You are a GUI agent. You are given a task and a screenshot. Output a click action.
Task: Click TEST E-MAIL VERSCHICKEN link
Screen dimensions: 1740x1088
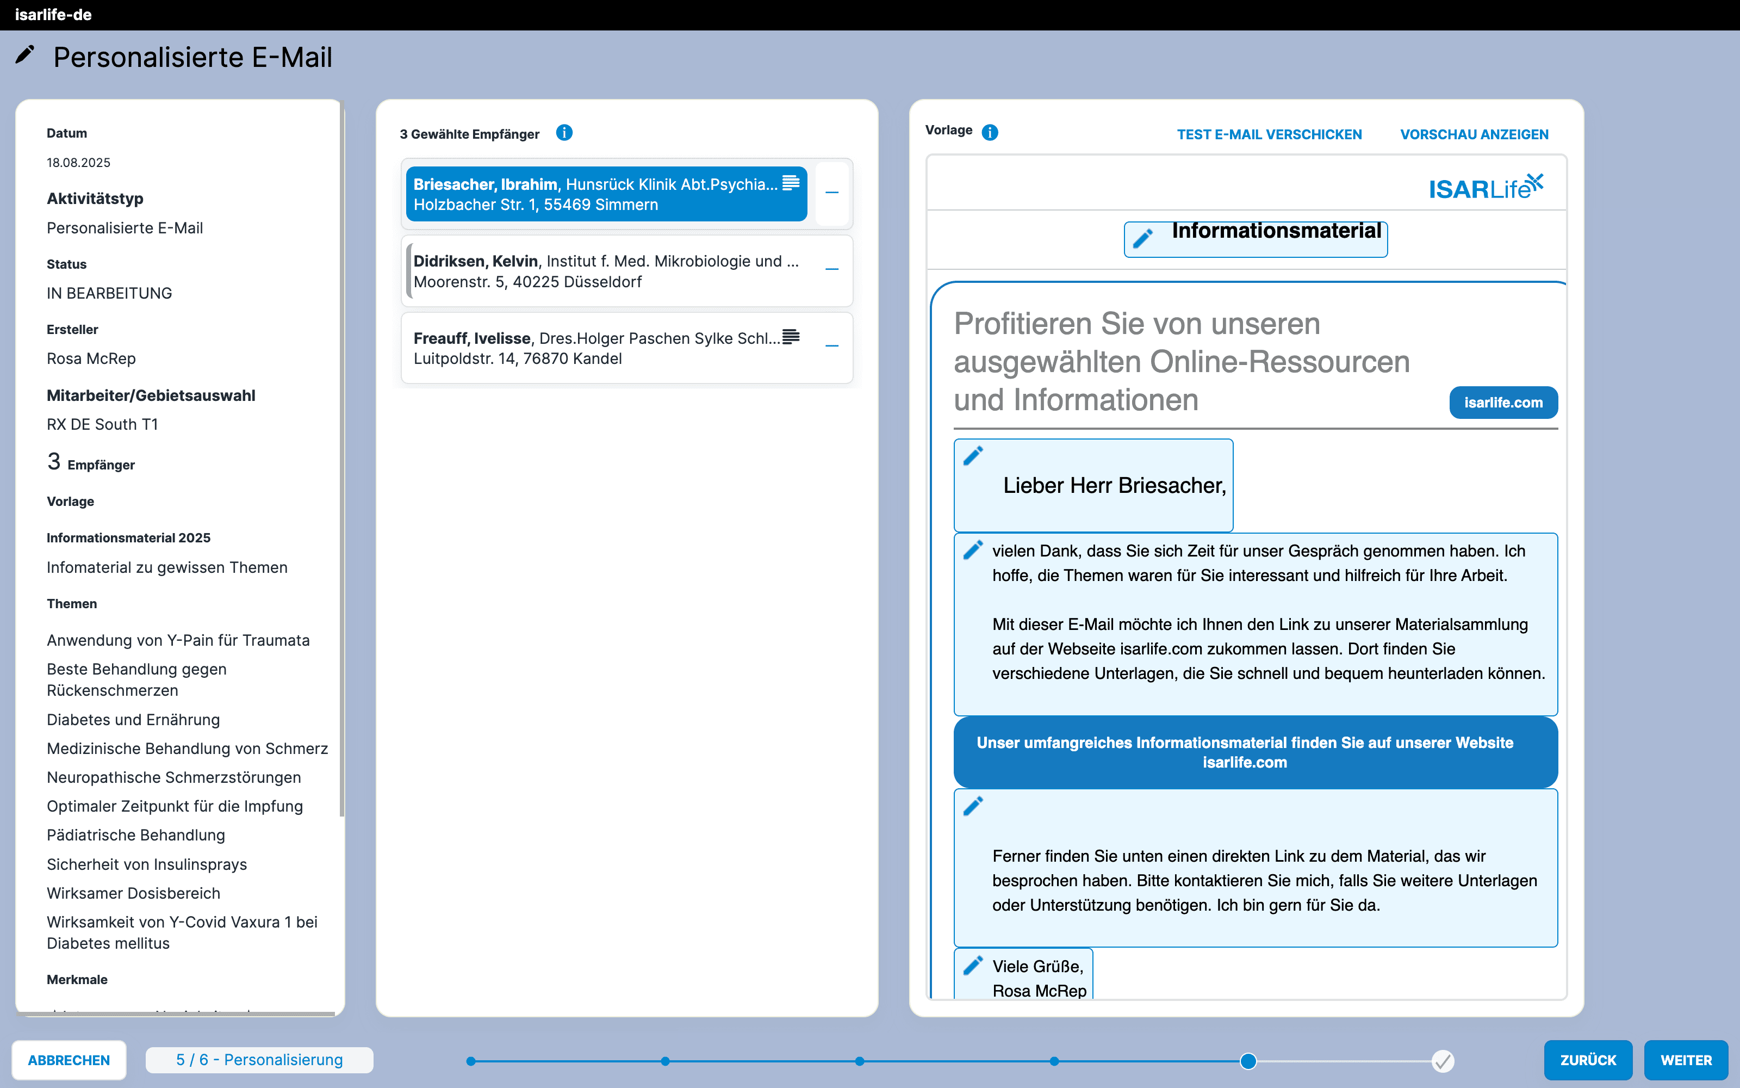point(1269,134)
